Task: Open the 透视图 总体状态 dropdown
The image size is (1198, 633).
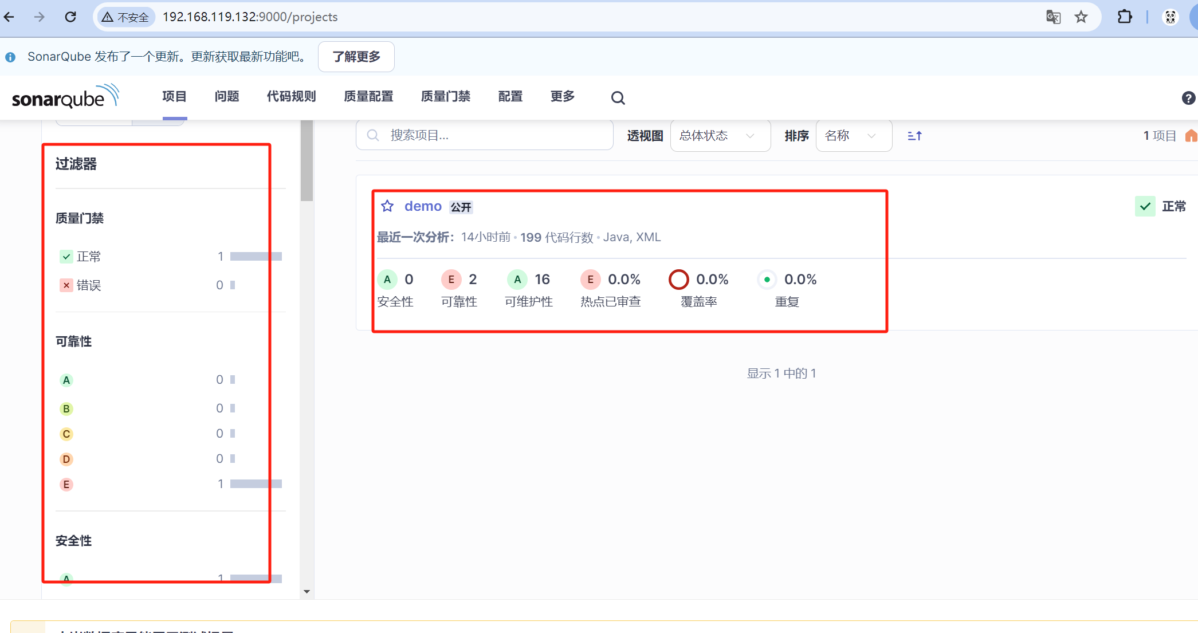Action: pos(720,136)
